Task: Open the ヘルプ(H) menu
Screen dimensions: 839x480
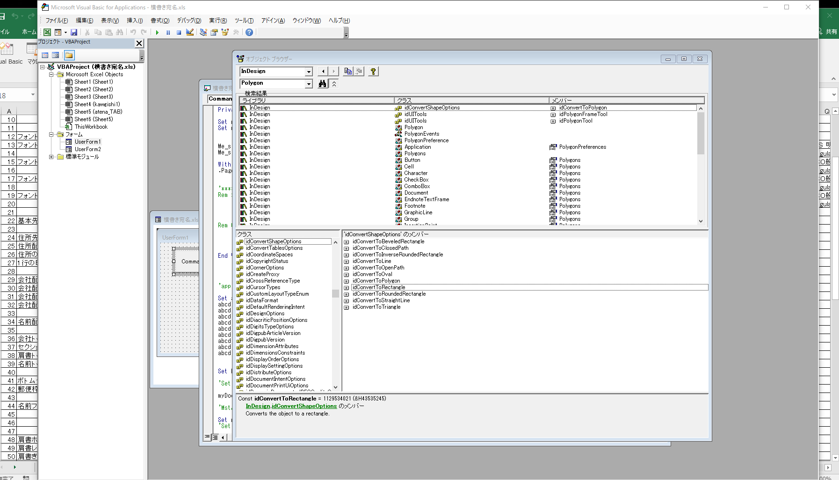Action: click(x=340, y=21)
